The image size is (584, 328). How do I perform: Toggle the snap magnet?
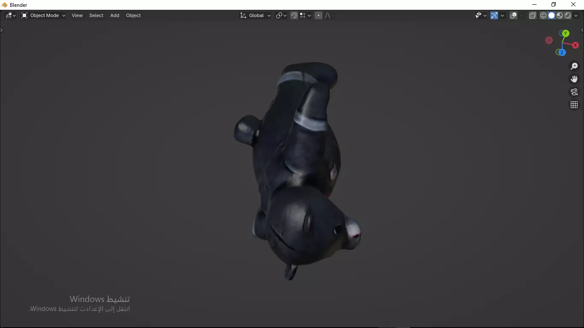[294, 15]
